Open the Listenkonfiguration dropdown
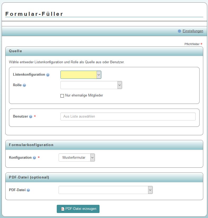 point(81,75)
